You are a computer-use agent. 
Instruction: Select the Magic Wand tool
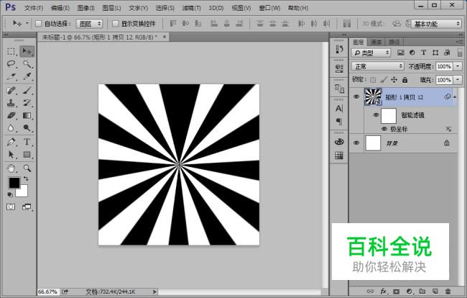(27, 64)
